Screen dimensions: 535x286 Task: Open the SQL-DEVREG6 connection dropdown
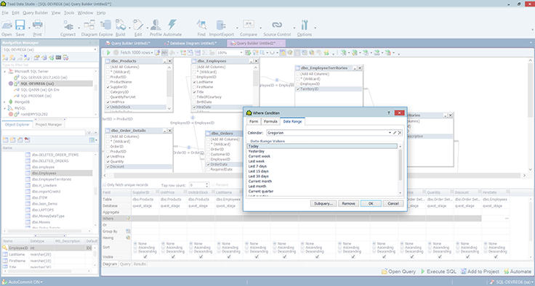pos(95,49)
